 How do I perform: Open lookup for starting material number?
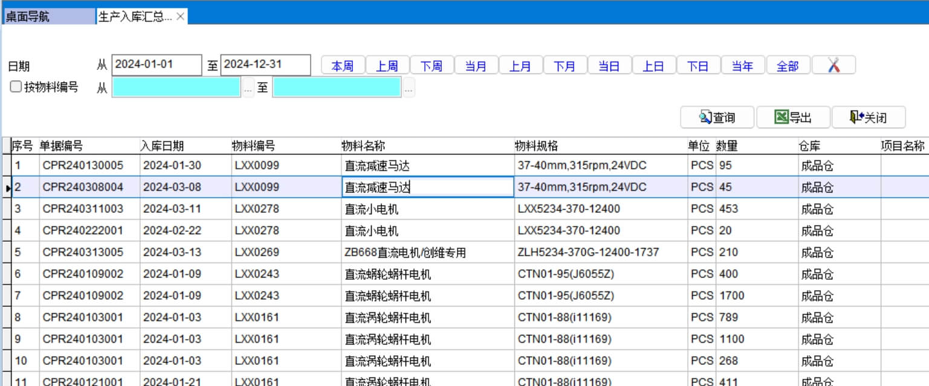pyautogui.click(x=248, y=88)
